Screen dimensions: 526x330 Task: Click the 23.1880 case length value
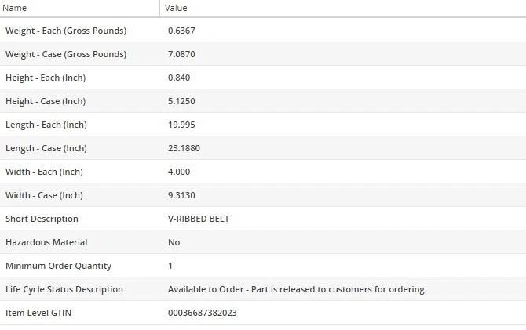pos(186,148)
